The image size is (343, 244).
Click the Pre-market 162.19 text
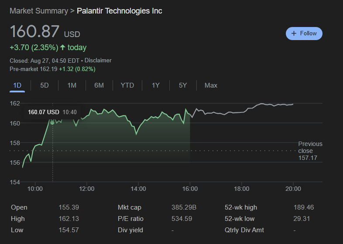[34, 69]
